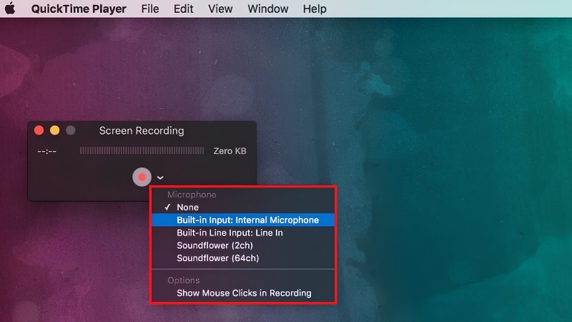Screen dimensions: 572x322
Task: Choose Built-in Input: Internal Microphone
Action: click(x=243, y=220)
